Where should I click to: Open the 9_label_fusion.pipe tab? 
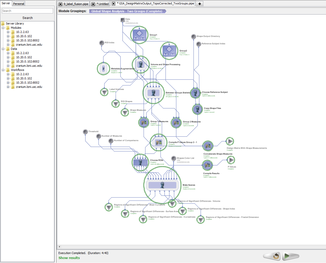tap(76, 4)
